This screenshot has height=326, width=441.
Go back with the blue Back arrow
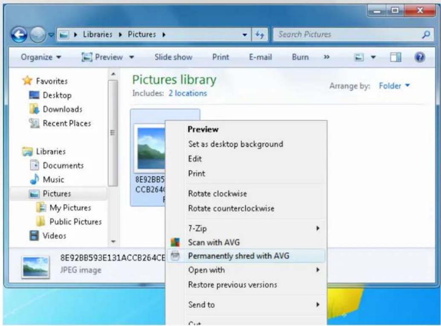point(19,35)
